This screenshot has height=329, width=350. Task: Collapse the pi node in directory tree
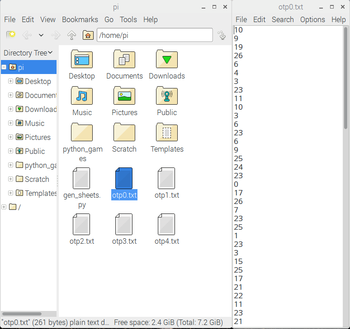[4, 67]
